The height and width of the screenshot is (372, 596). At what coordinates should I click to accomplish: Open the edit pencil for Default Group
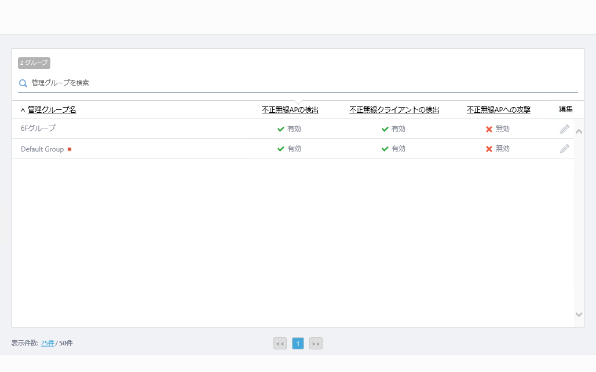point(564,149)
